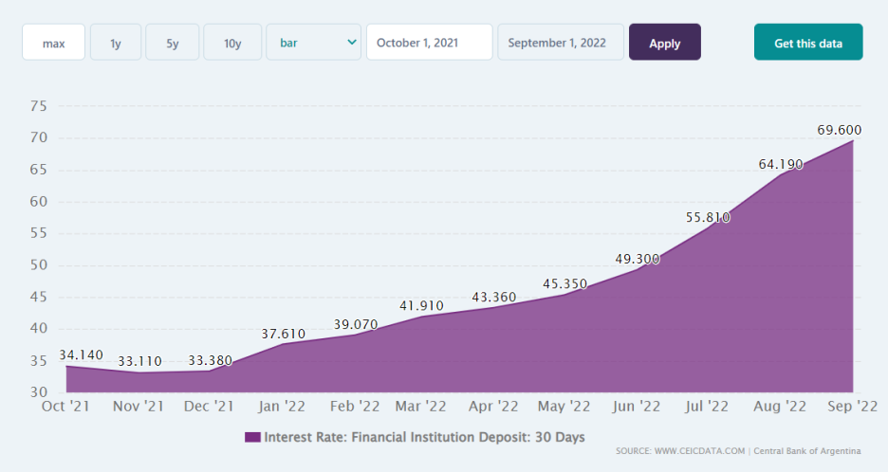The height and width of the screenshot is (472, 888).
Task: Click the Sep '22 axis label
Action: point(852,406)
